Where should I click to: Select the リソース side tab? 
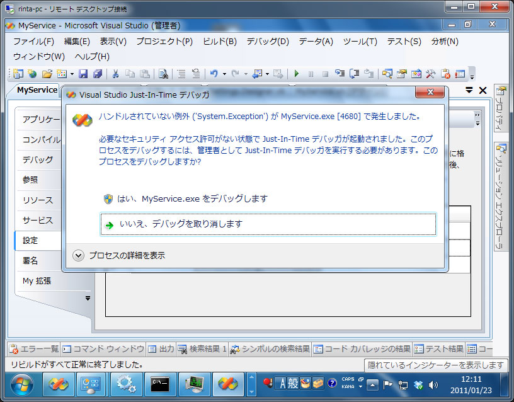39,200
